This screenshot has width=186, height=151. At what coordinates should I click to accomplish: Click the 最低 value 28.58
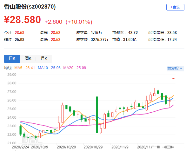(56, 40)
